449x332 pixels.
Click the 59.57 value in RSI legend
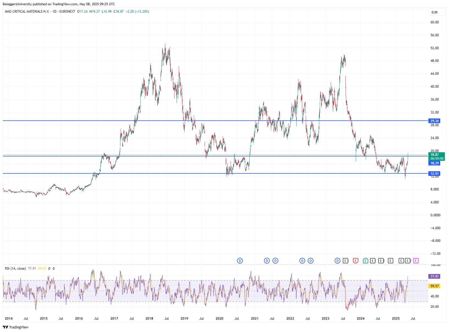click(42, 269)
